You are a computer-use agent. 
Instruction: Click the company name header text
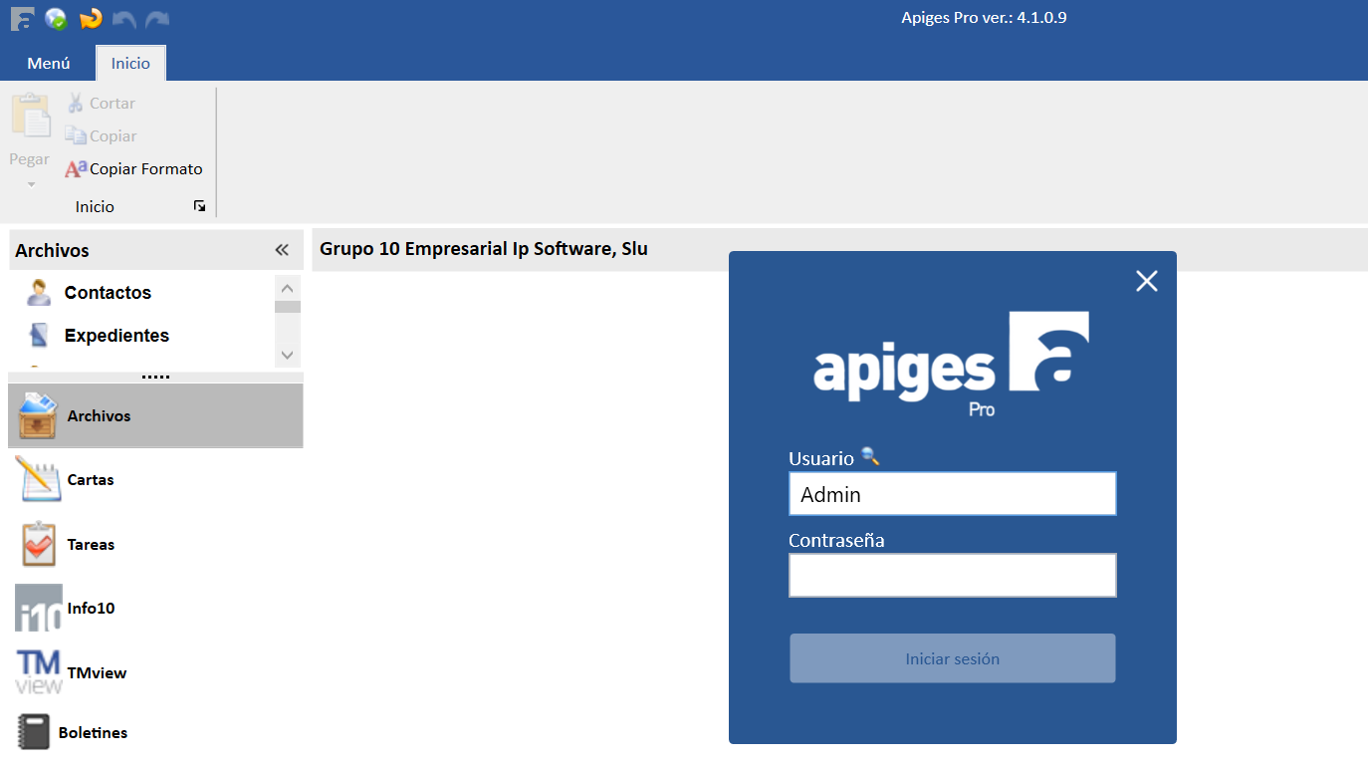coord(484,249)
